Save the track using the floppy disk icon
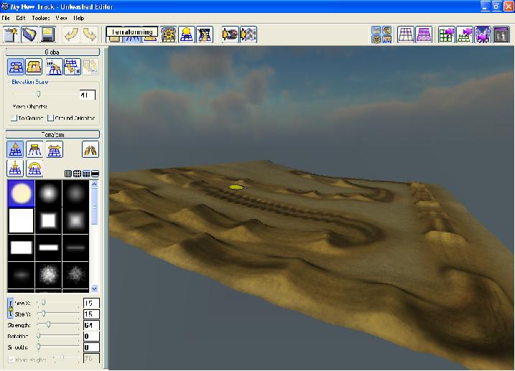Viewport: 515px width, 371px height. tap(48, 34)
